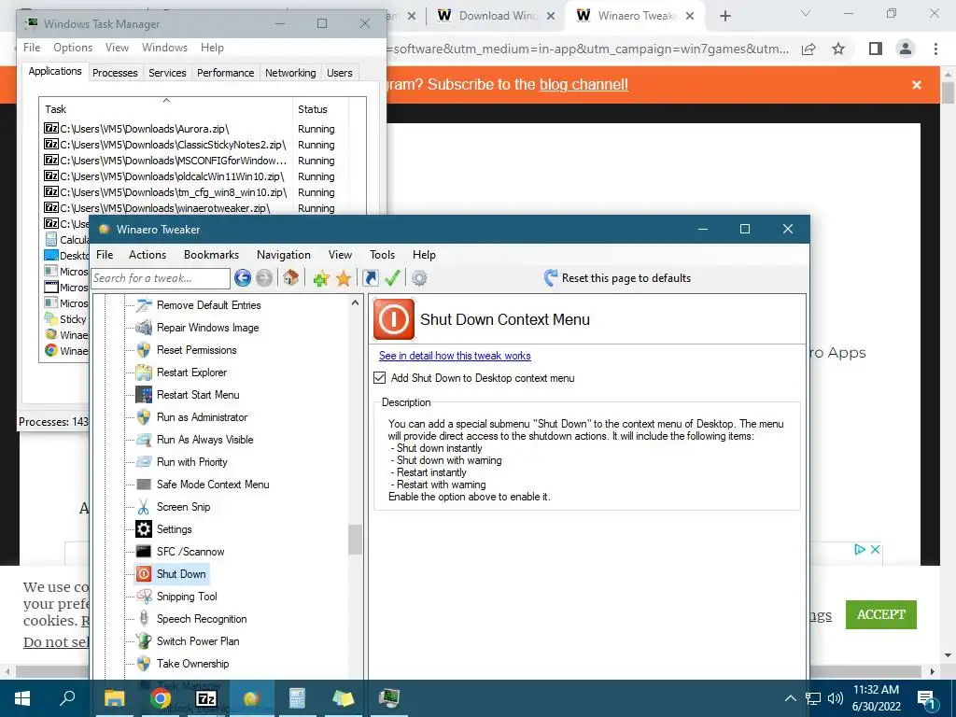Viewport: 956px width, 717px height.
Task: Click the SFC /Scannow console icon
Action: click(143, 551)
